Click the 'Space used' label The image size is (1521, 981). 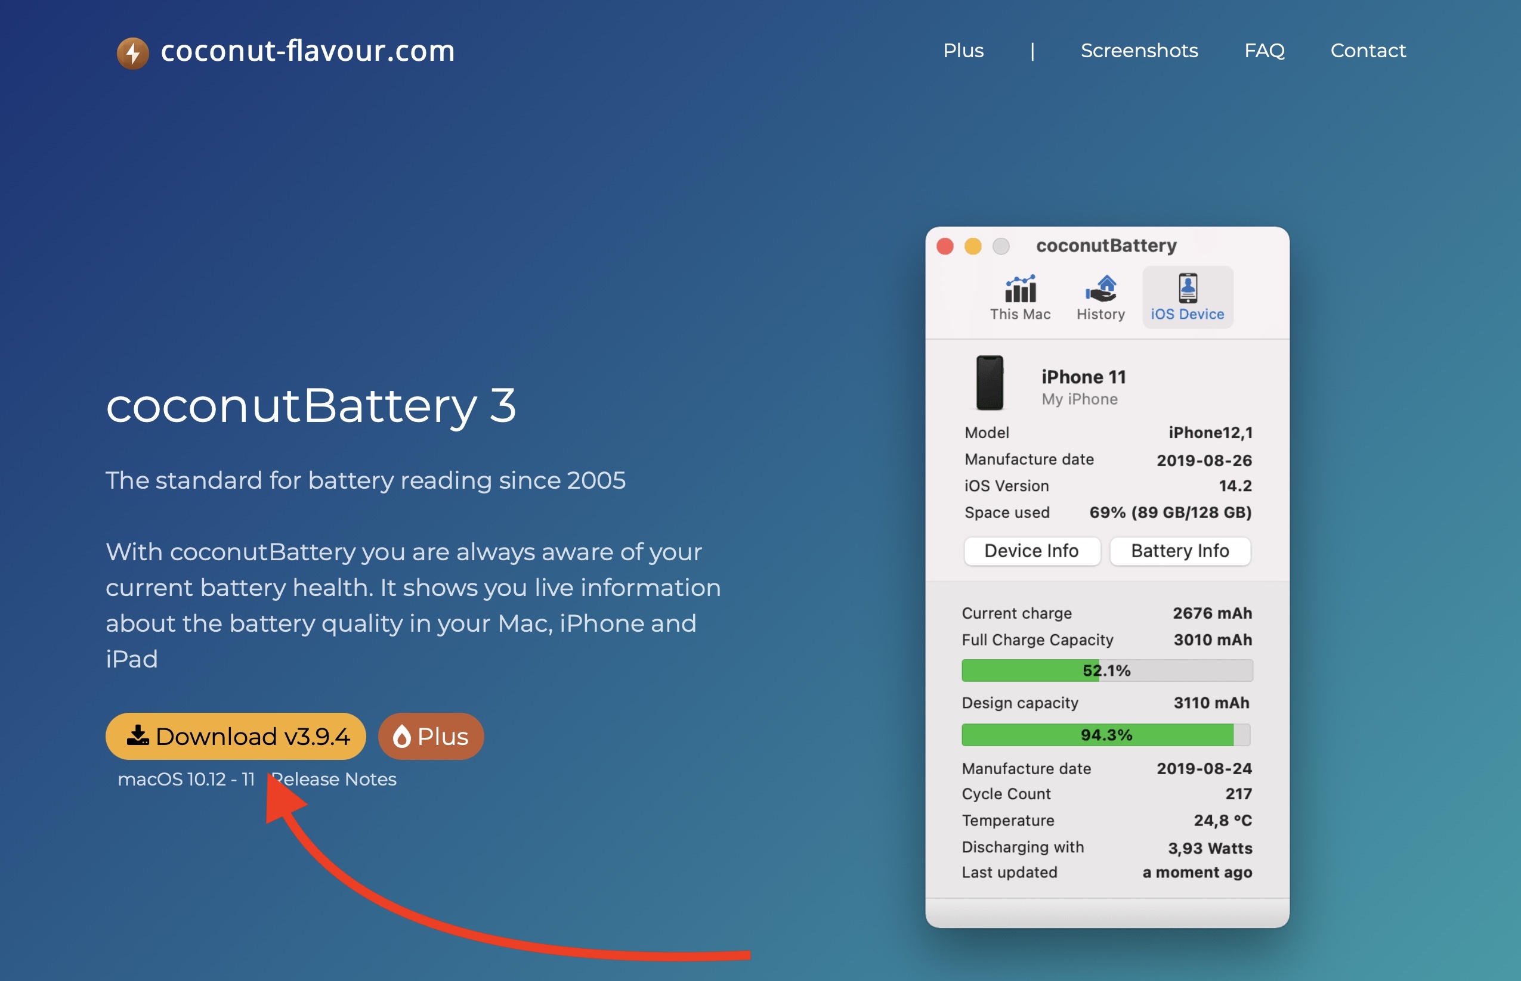1007,513
